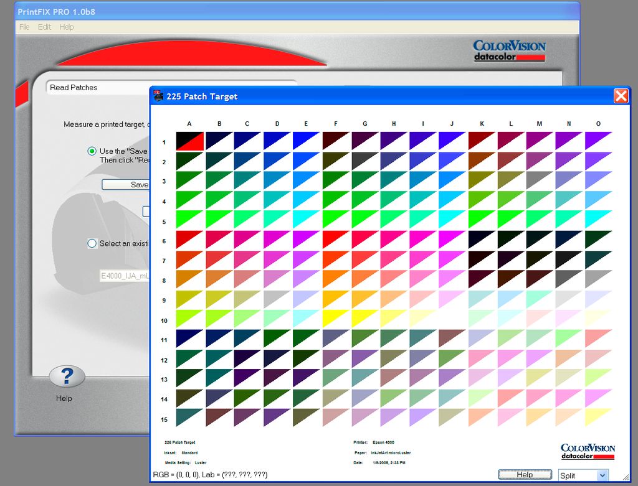This screenshot has width=638, height=486.
Task: Click the 'Printer: Epson 4000' text
Action: (x=374, y=442)
